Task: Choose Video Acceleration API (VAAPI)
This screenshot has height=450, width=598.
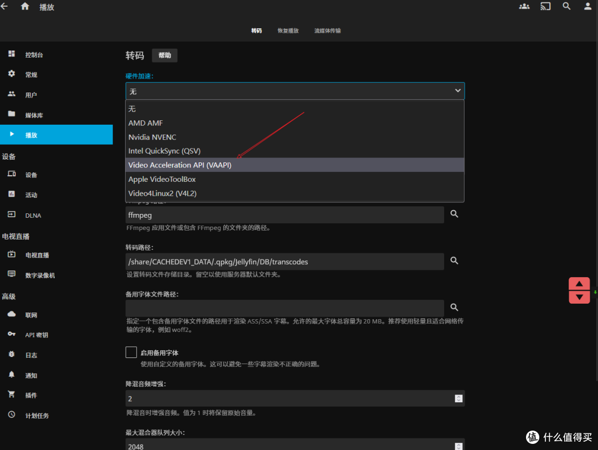Action: tap(295, 165)
